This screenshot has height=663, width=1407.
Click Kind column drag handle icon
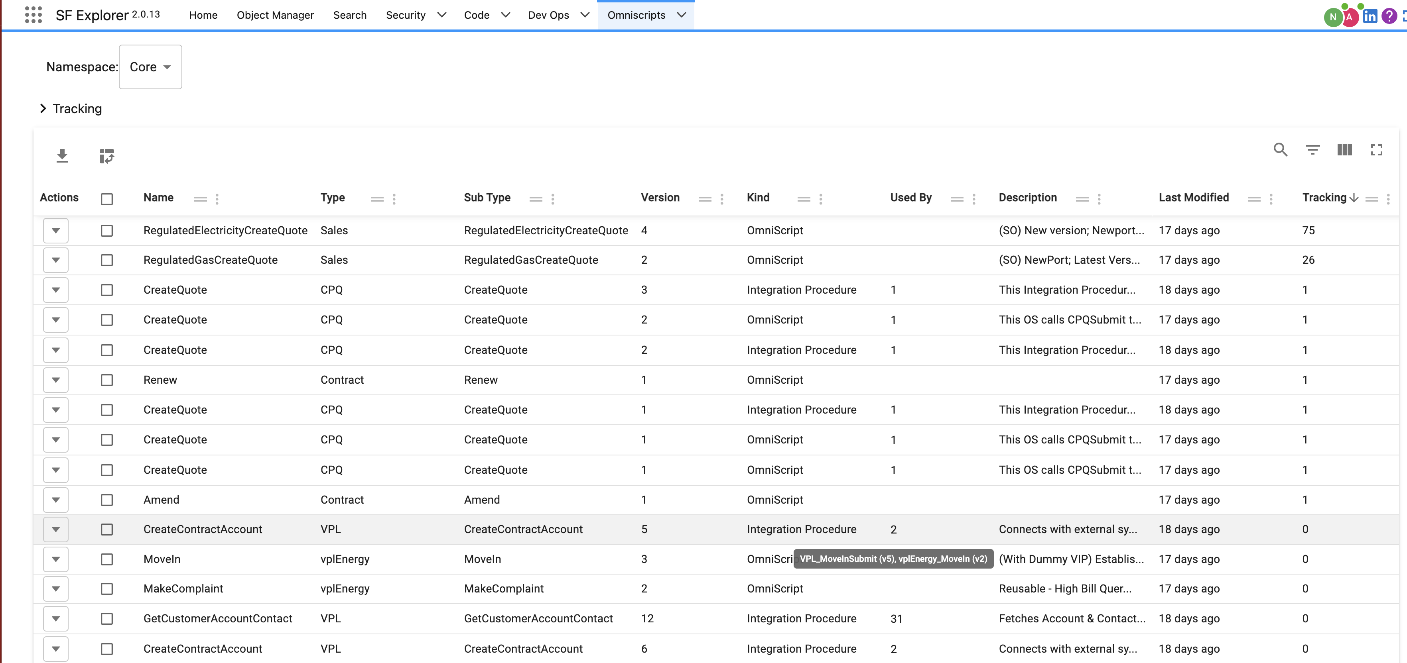pos(804,199)
